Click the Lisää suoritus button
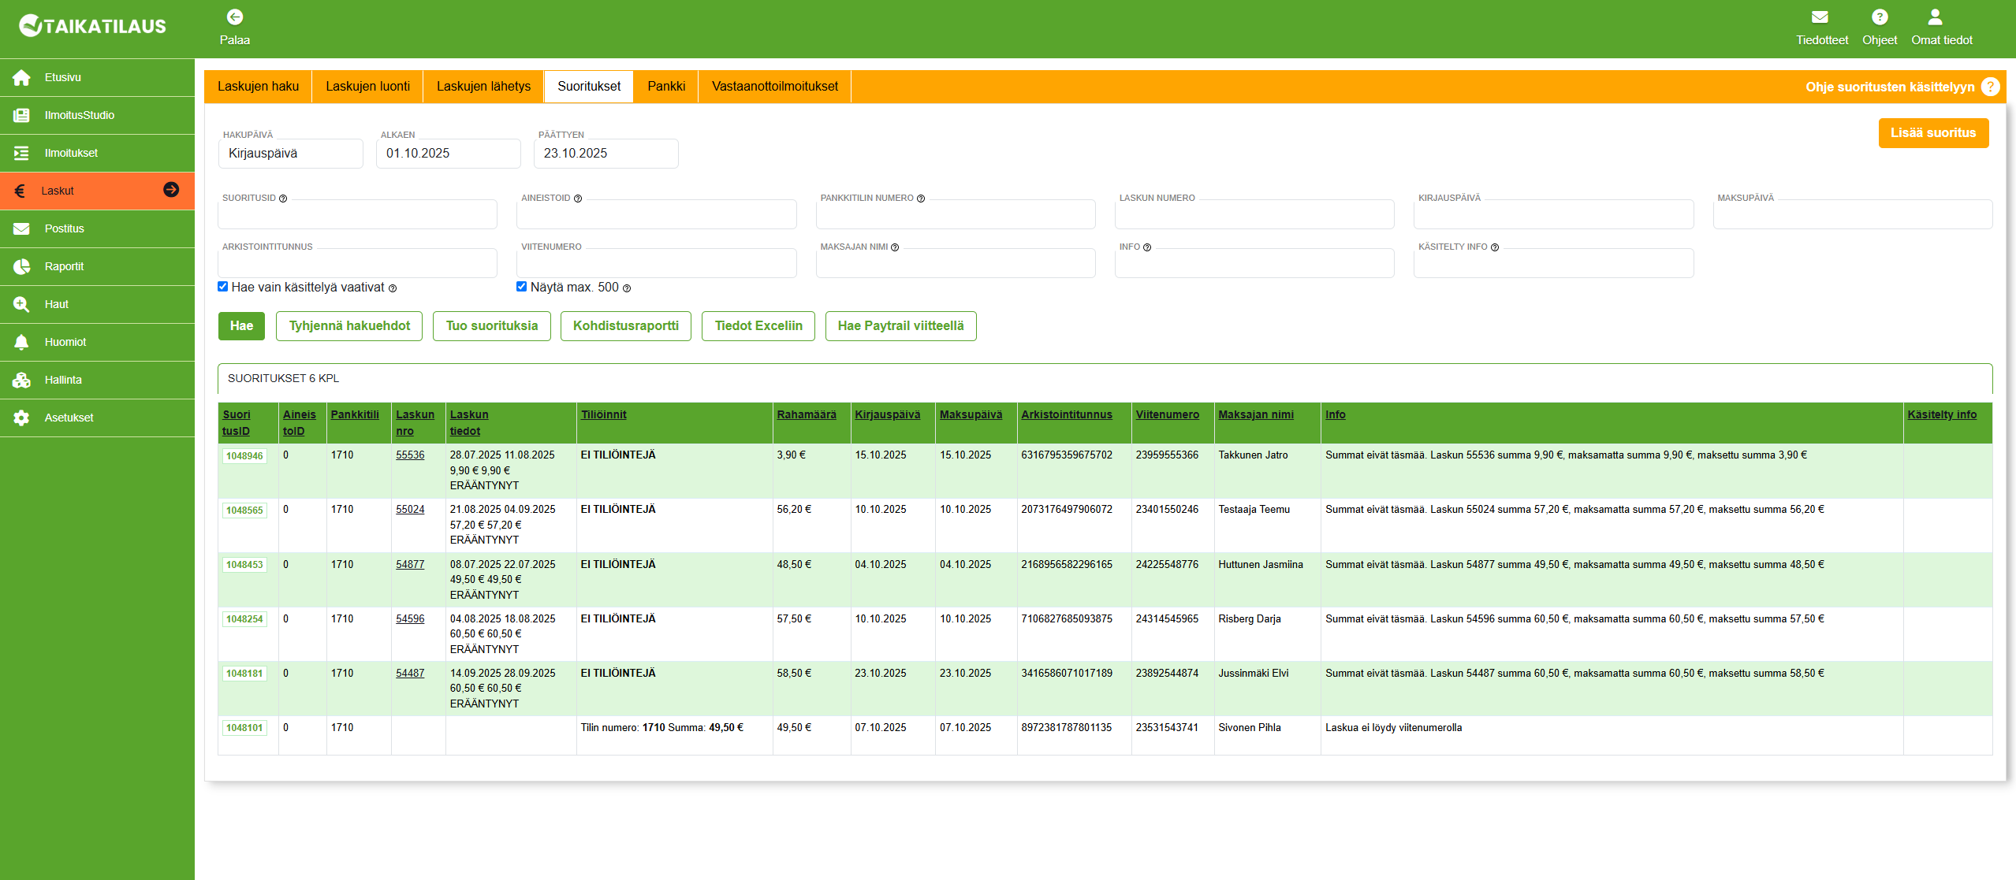This screenshot has height=880, width=2016. [1932, 133]
